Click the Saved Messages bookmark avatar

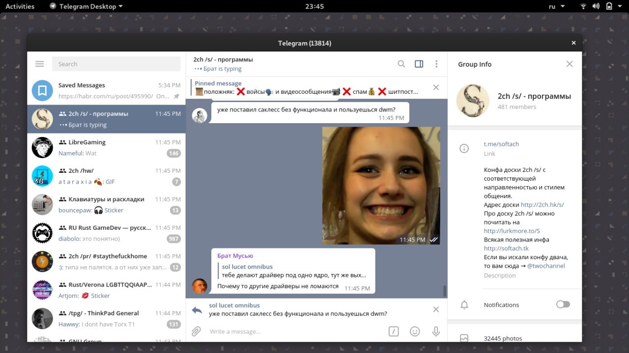point(42,91)
